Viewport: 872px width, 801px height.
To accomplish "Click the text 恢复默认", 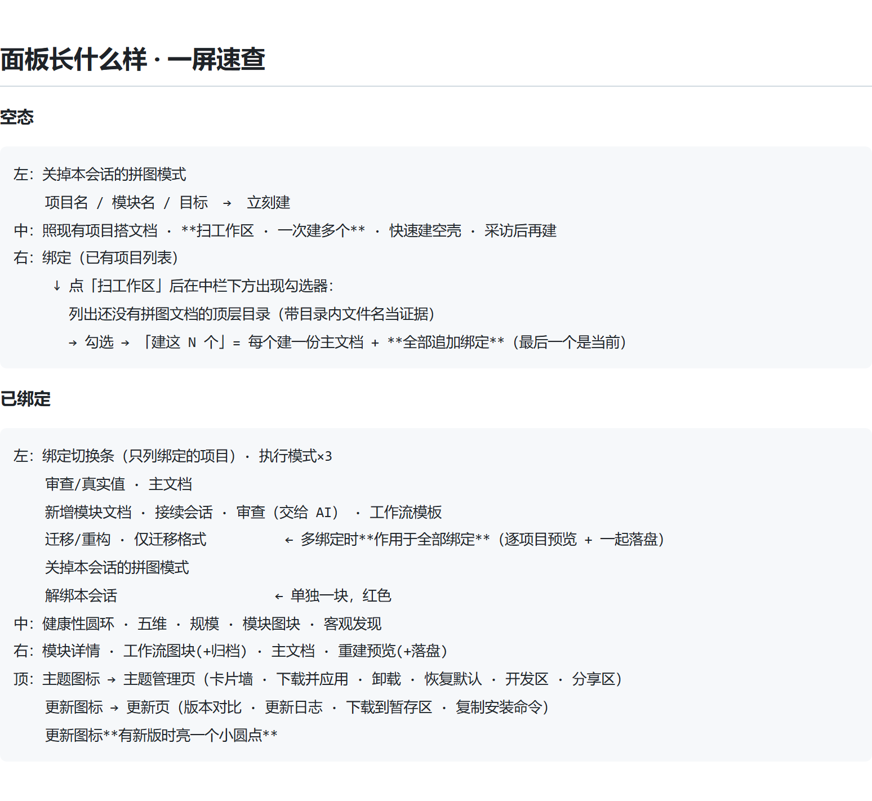I will [453, 679].
